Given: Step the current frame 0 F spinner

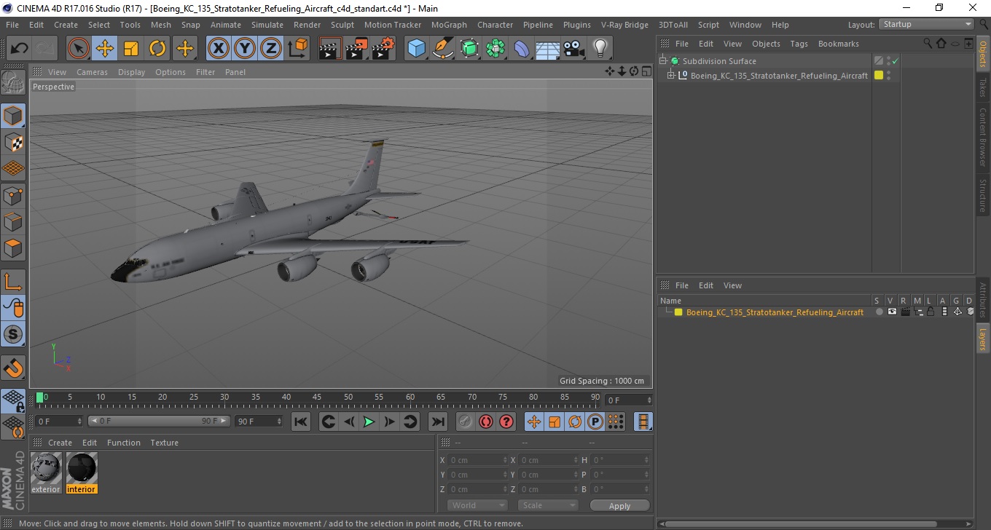Looking at the screenshot, I should [x=650, y=400].
